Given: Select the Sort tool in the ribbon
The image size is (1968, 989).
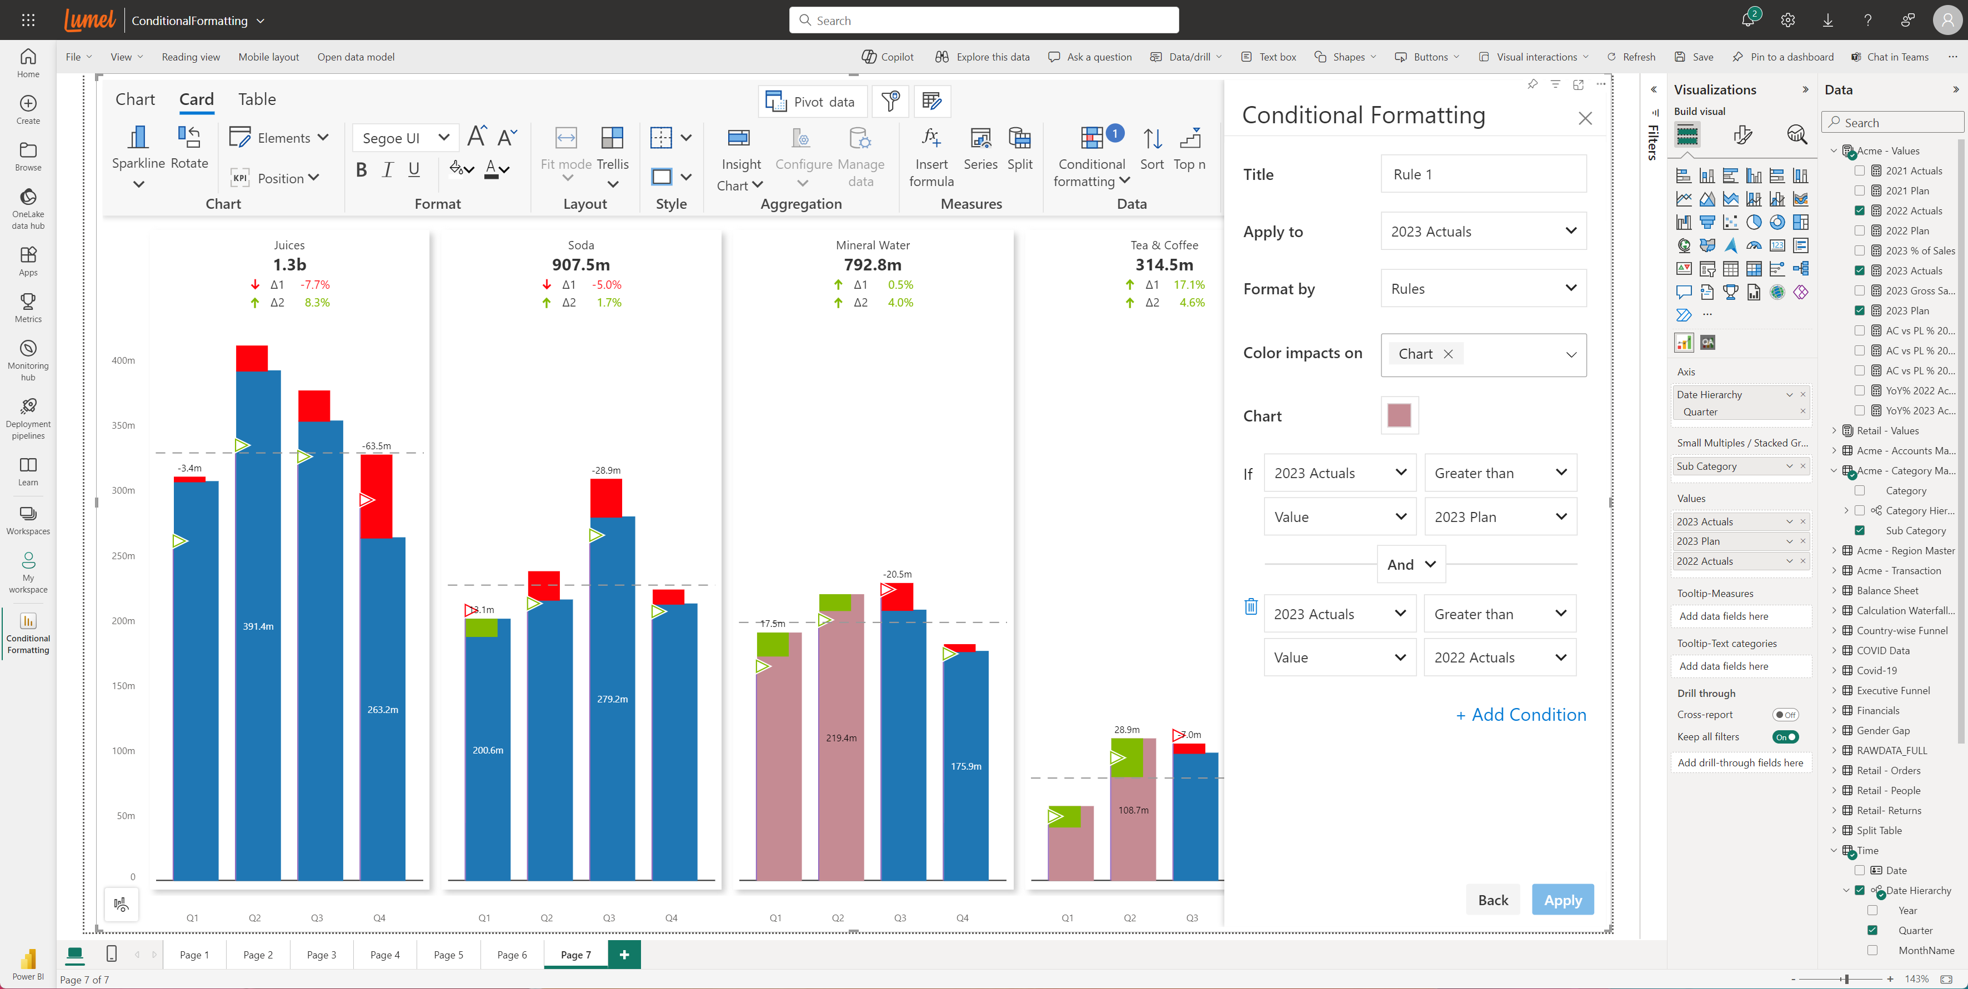Looking at the screenshot, I should pyautogui.click(x=1151, y=139).
